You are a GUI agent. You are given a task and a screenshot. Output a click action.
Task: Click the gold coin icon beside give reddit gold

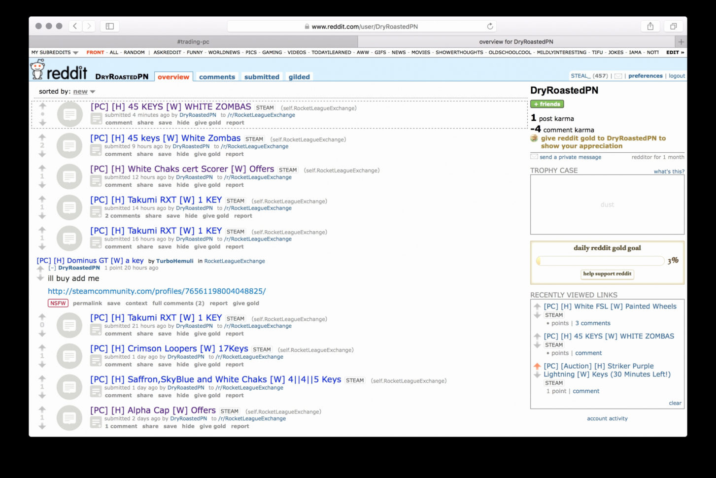[x=534, y=138]
